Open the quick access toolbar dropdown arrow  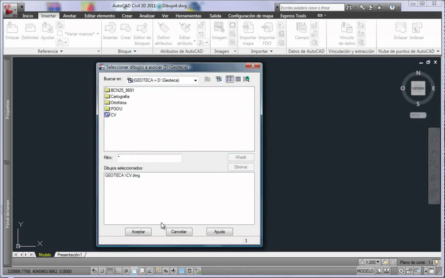tap(22, 6)
